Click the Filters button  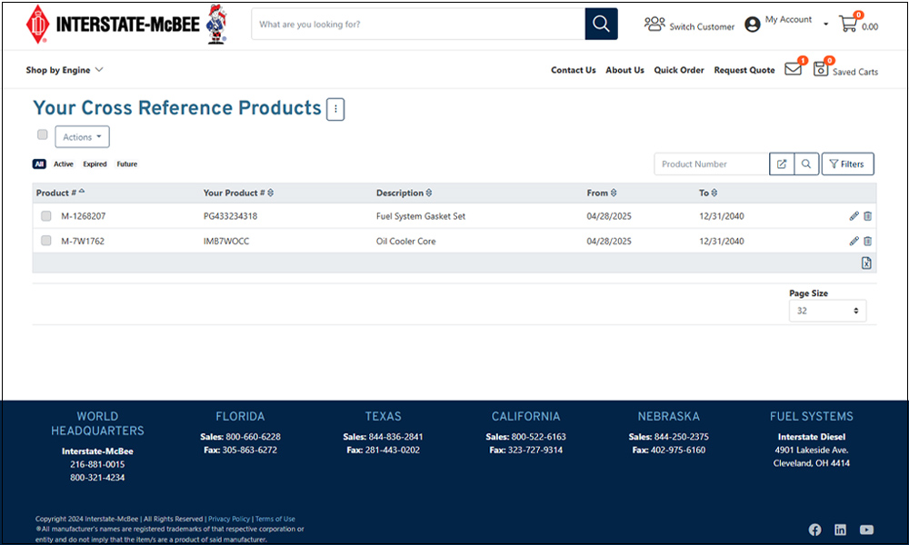pos(847,163)
